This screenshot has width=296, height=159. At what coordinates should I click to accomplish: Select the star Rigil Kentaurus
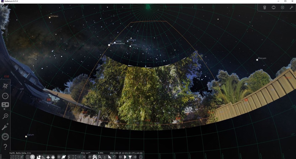109,45
